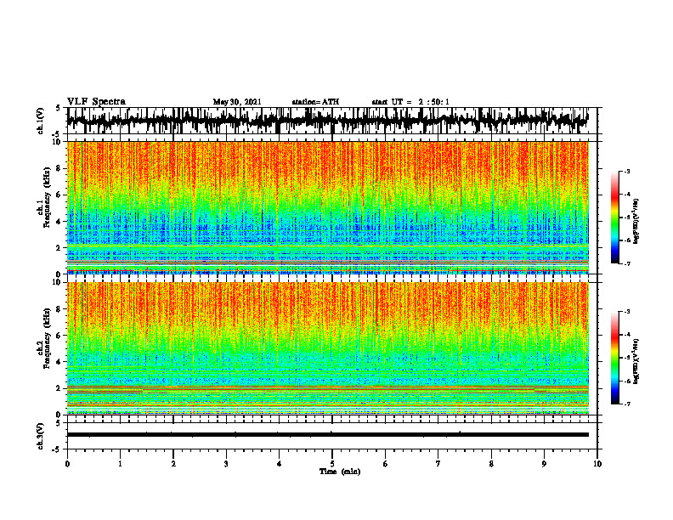Select the ch.3 flat black waveform trace
This screenshot has height=520, width=673.
pyautogui.click(x=327, y=435)
